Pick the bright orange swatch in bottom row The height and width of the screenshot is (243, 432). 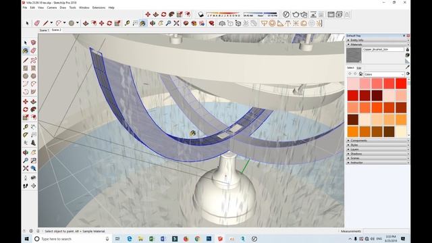click(352, 132)
